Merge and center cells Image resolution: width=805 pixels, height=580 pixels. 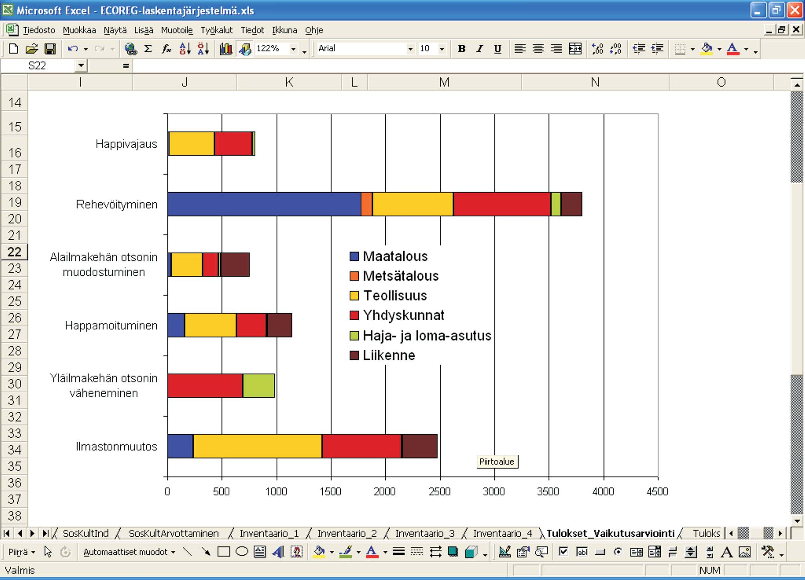(x=575, y=49)
